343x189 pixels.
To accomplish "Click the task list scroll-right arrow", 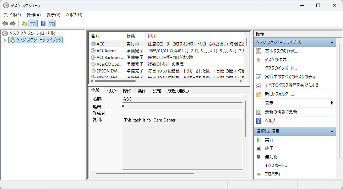I will (241, 81).
